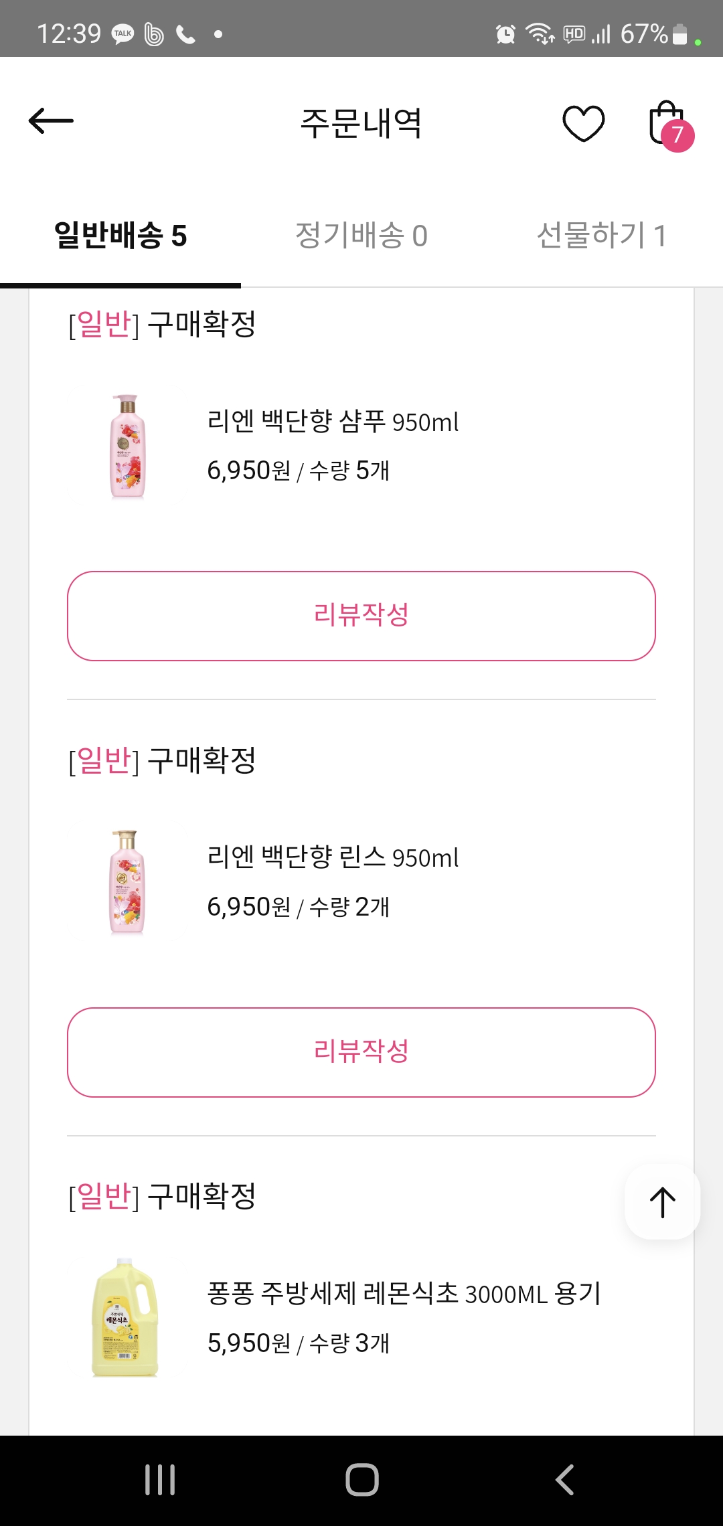Screen dimensions: 723x1526
Task: Open 퐁퐁 주방세제 레몬식초 product name
Action: (404, 1294)
